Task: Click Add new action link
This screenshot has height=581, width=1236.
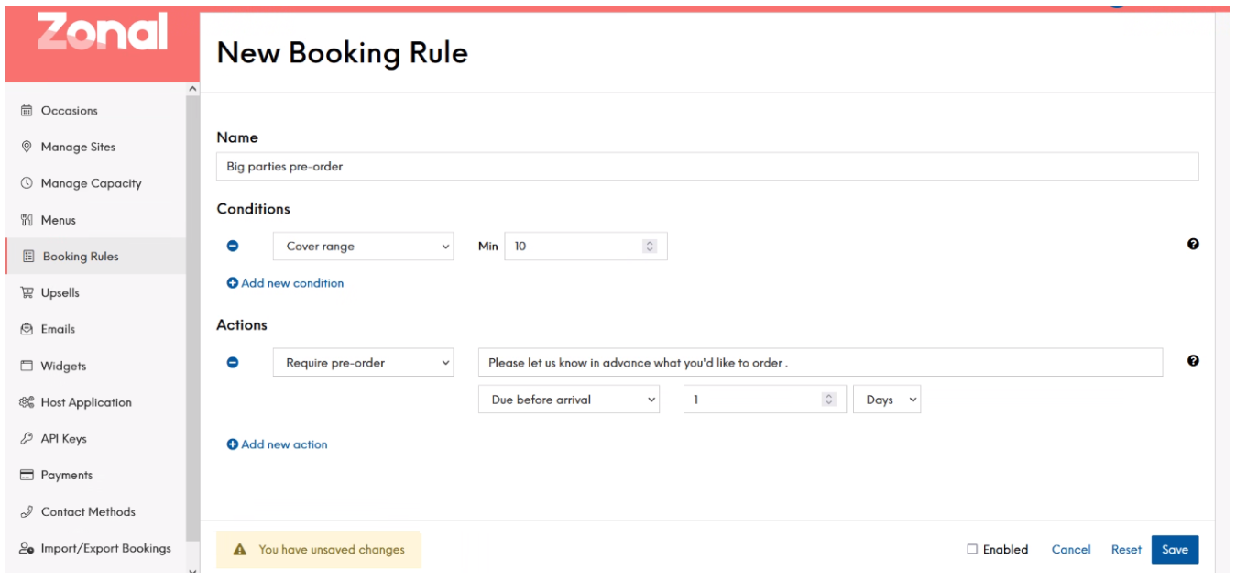Action: 277,444
